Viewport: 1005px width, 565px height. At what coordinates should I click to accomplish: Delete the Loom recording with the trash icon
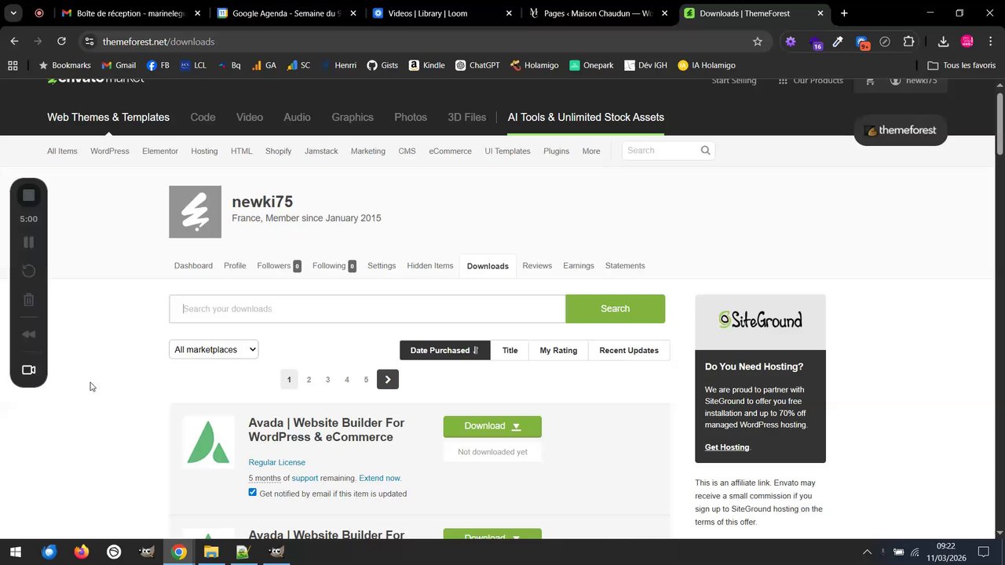click(29, 300)
